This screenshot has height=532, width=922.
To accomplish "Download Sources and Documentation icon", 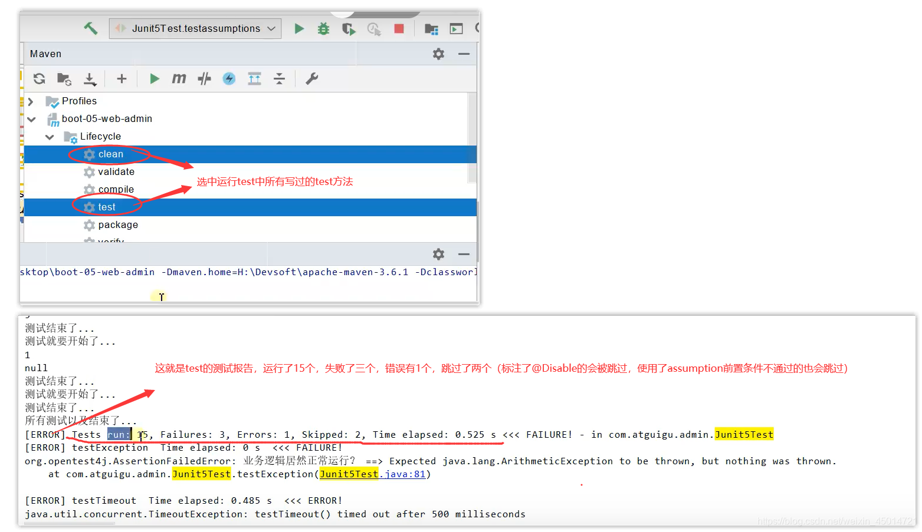I will tap(90, 78).
